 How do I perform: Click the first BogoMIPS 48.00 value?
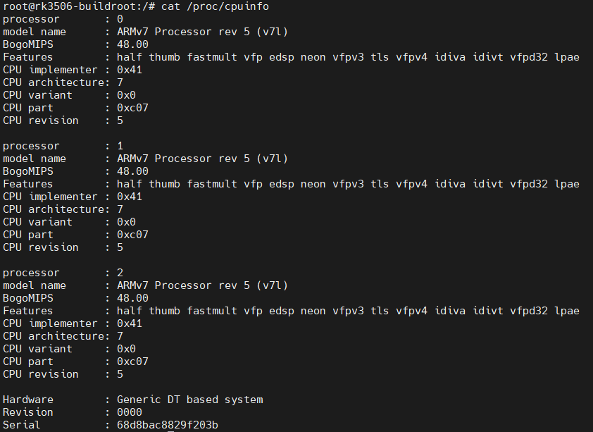coord(132,44)
